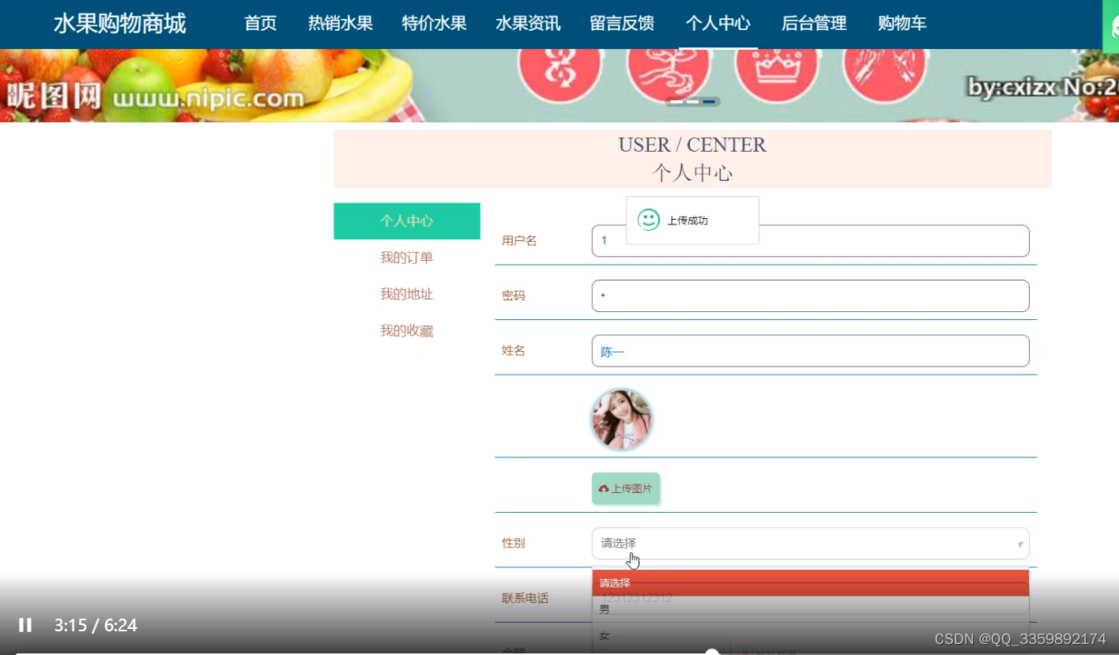Click the banner carousel indicator dots
The width and height of the screenshot is (1119, 655).
click(x=692, y=102)
